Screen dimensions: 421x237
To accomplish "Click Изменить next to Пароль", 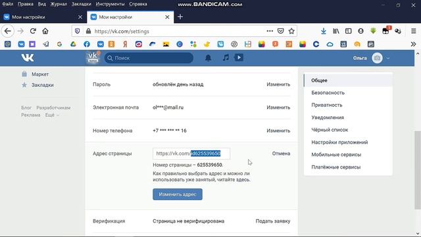I will [278, 84].
